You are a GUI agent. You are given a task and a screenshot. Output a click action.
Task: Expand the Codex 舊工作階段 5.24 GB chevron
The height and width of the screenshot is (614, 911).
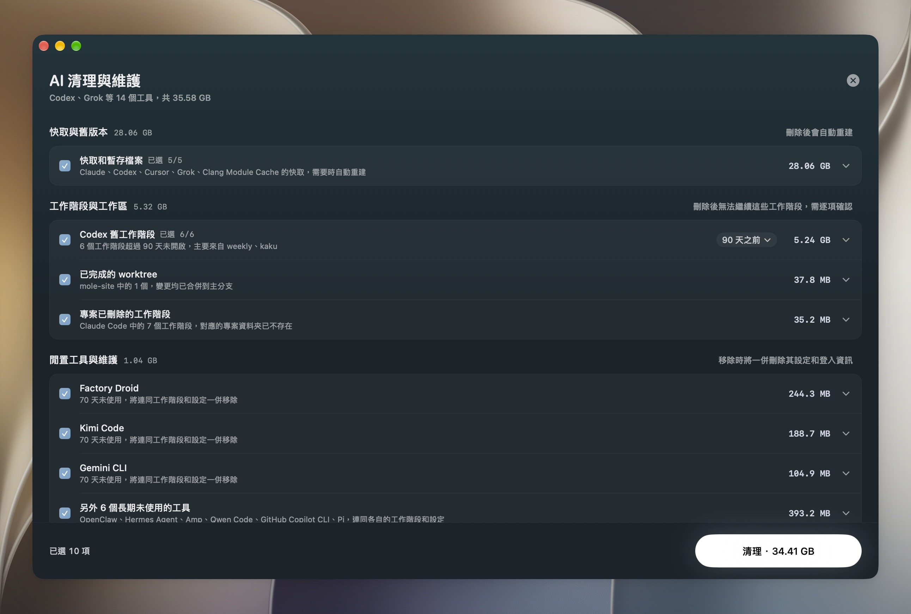846,240
